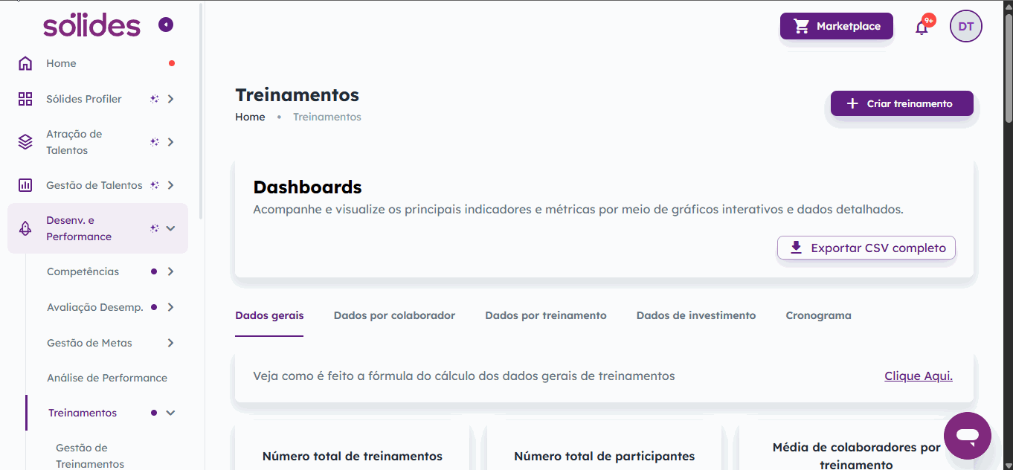Switch to Cronograma tab

[818, 315]
